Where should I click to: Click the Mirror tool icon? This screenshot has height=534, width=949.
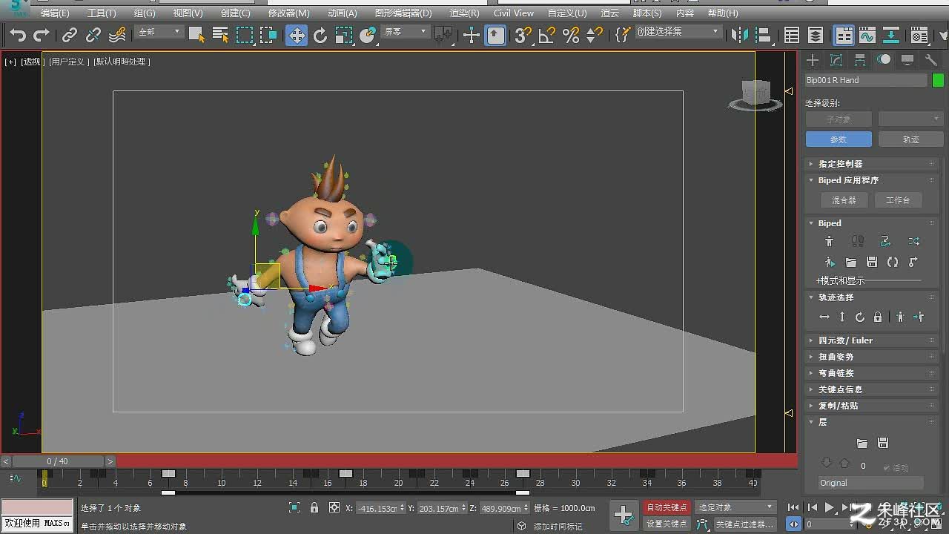pos(739,35)
